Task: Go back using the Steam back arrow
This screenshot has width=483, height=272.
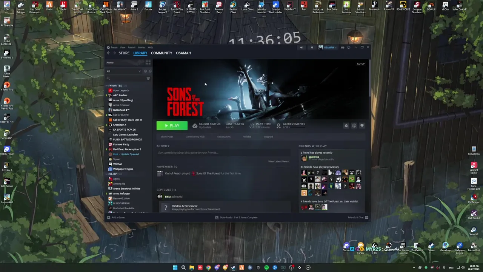Action: [109, 53]
